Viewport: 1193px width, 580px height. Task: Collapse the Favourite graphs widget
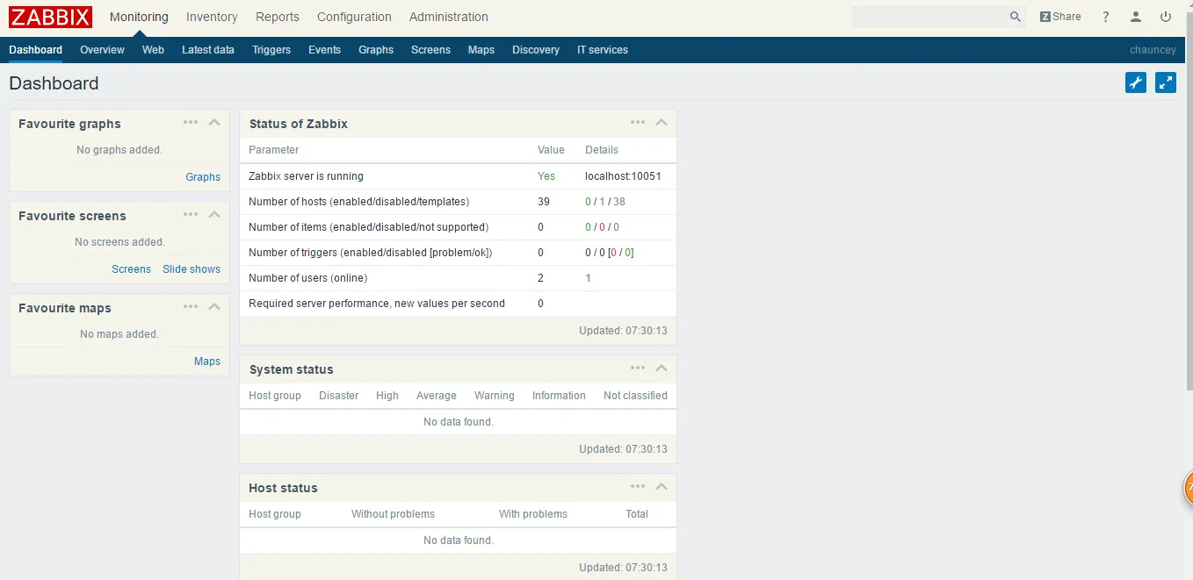(x=214, y=123)
